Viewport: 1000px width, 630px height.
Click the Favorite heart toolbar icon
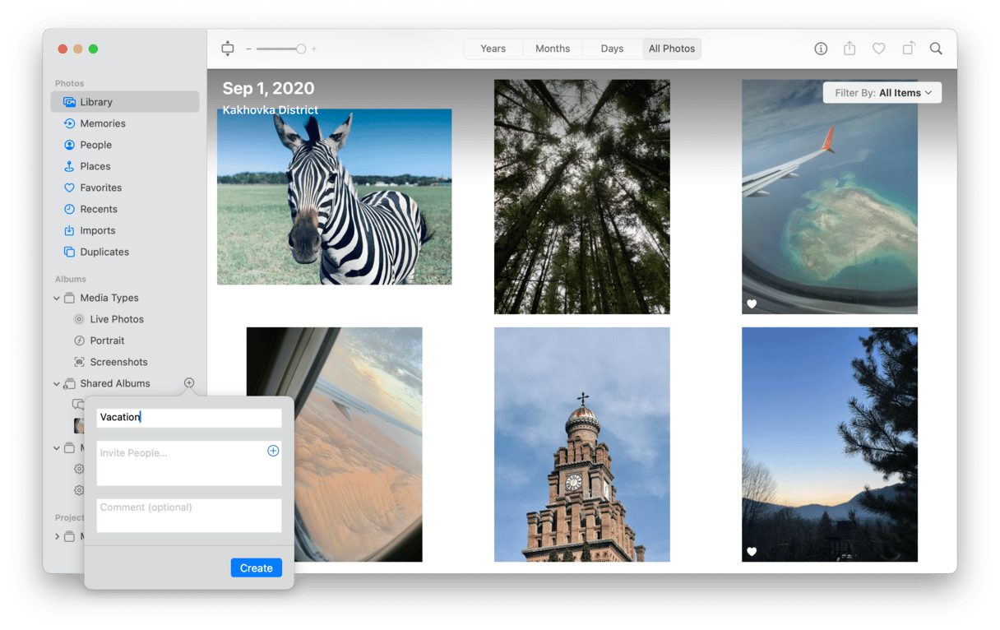coord(878,49)
